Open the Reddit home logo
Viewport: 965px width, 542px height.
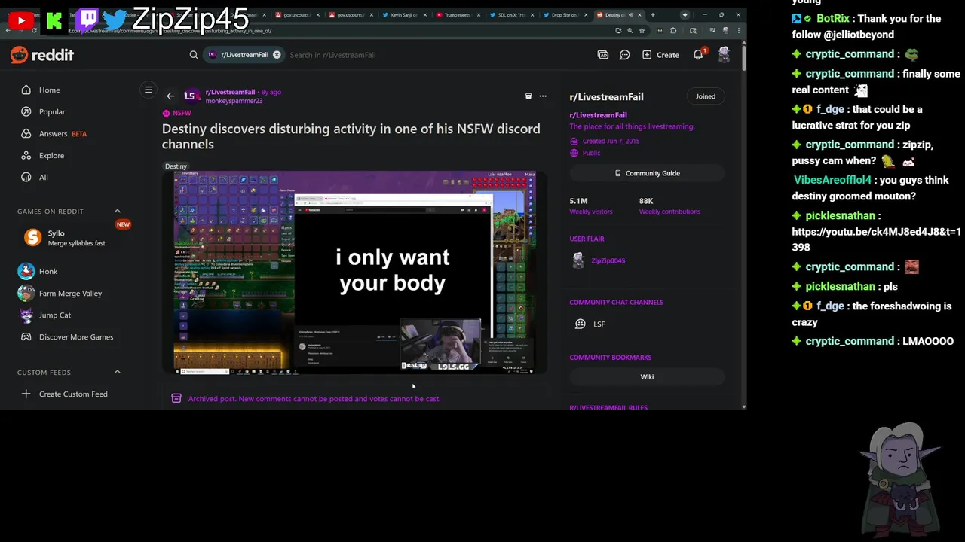pos(42,55)
